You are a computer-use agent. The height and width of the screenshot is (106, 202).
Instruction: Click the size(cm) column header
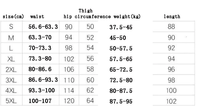click(13, 17)
